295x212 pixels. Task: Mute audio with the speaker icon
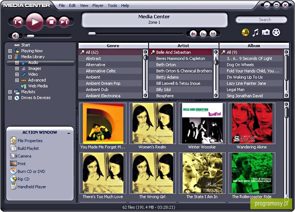point(16,36)
